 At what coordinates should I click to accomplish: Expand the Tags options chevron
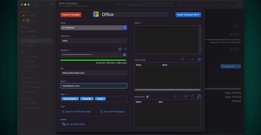point(66,94)
